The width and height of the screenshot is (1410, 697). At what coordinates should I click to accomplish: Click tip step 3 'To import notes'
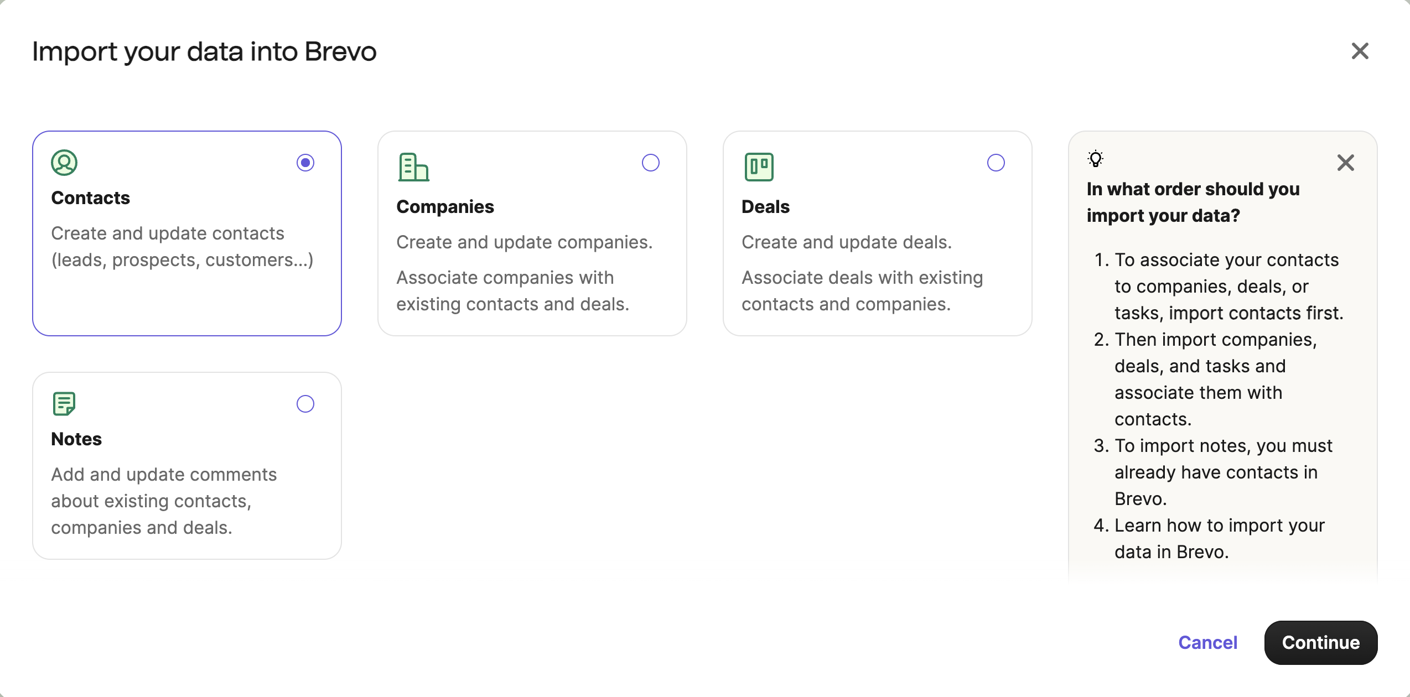pyautogui.click(x=1223, y=472)
